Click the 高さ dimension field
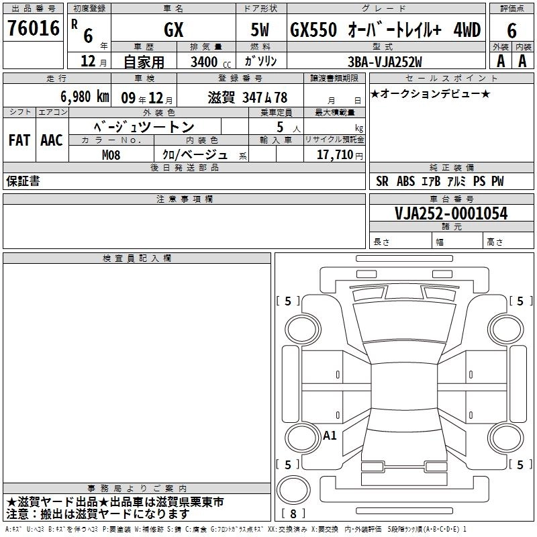The width and height of the screenshot is (537, 537). (508, 240)
